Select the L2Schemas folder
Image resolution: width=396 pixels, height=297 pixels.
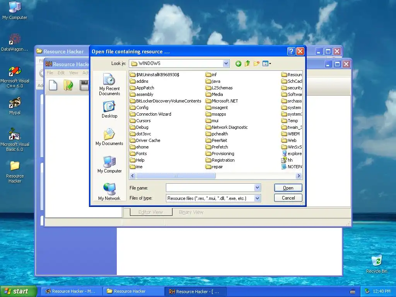click(219, 88)
